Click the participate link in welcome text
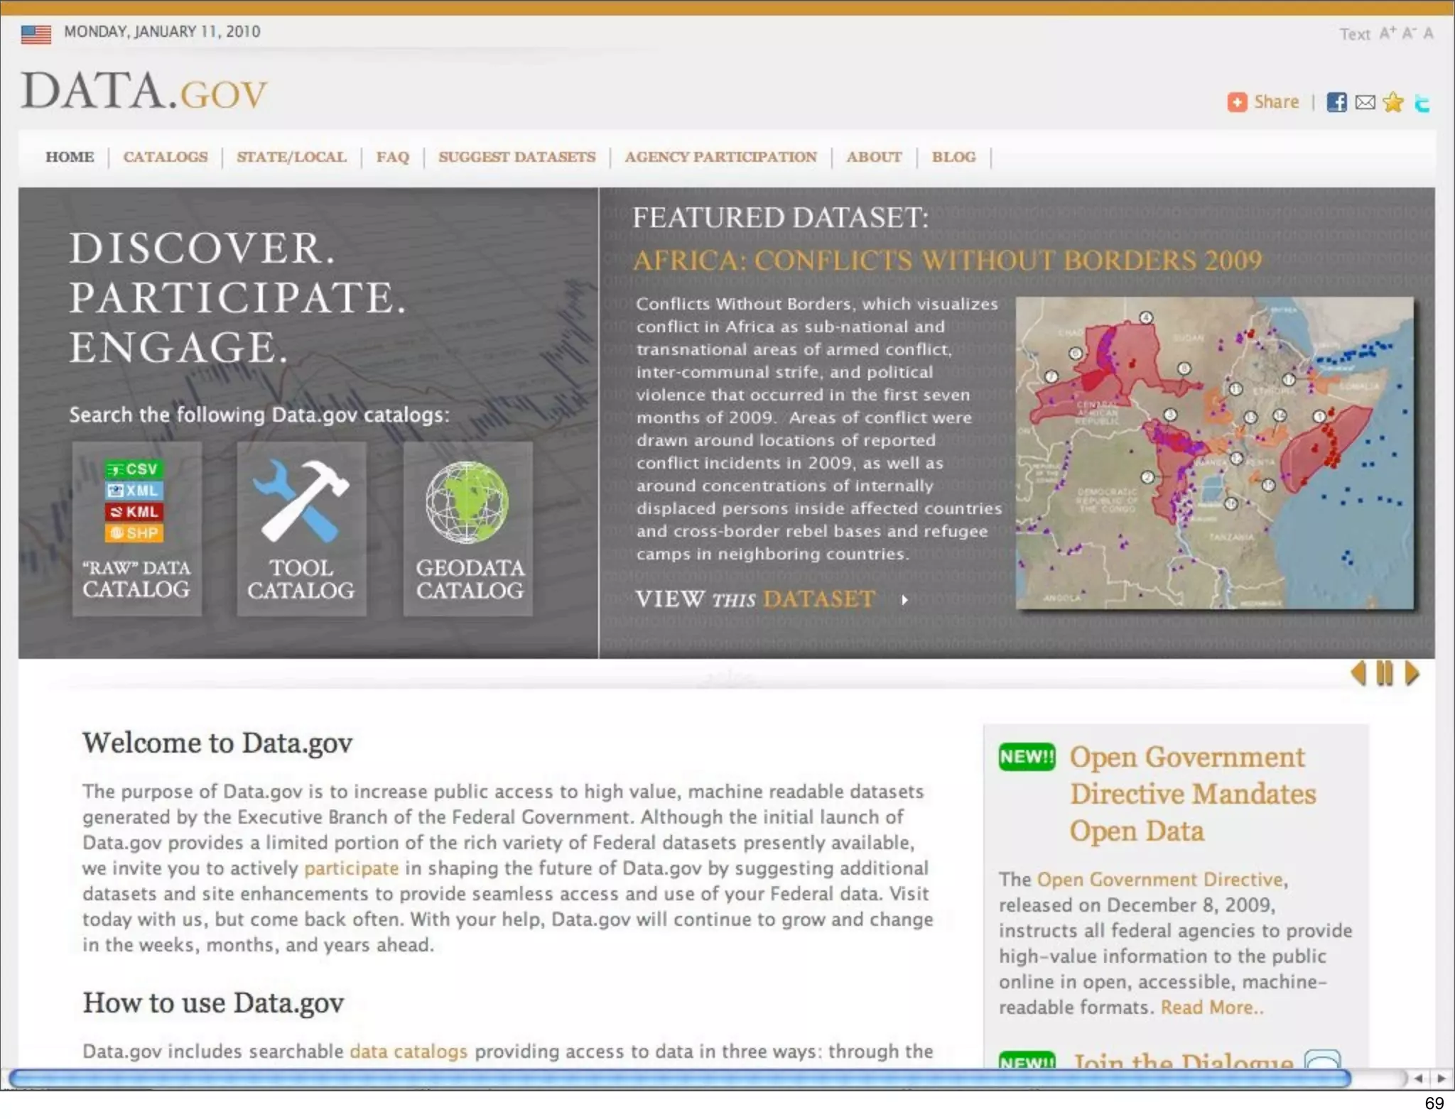The height and width of the screenshot is (1119, 1455). tap(351, 868)
